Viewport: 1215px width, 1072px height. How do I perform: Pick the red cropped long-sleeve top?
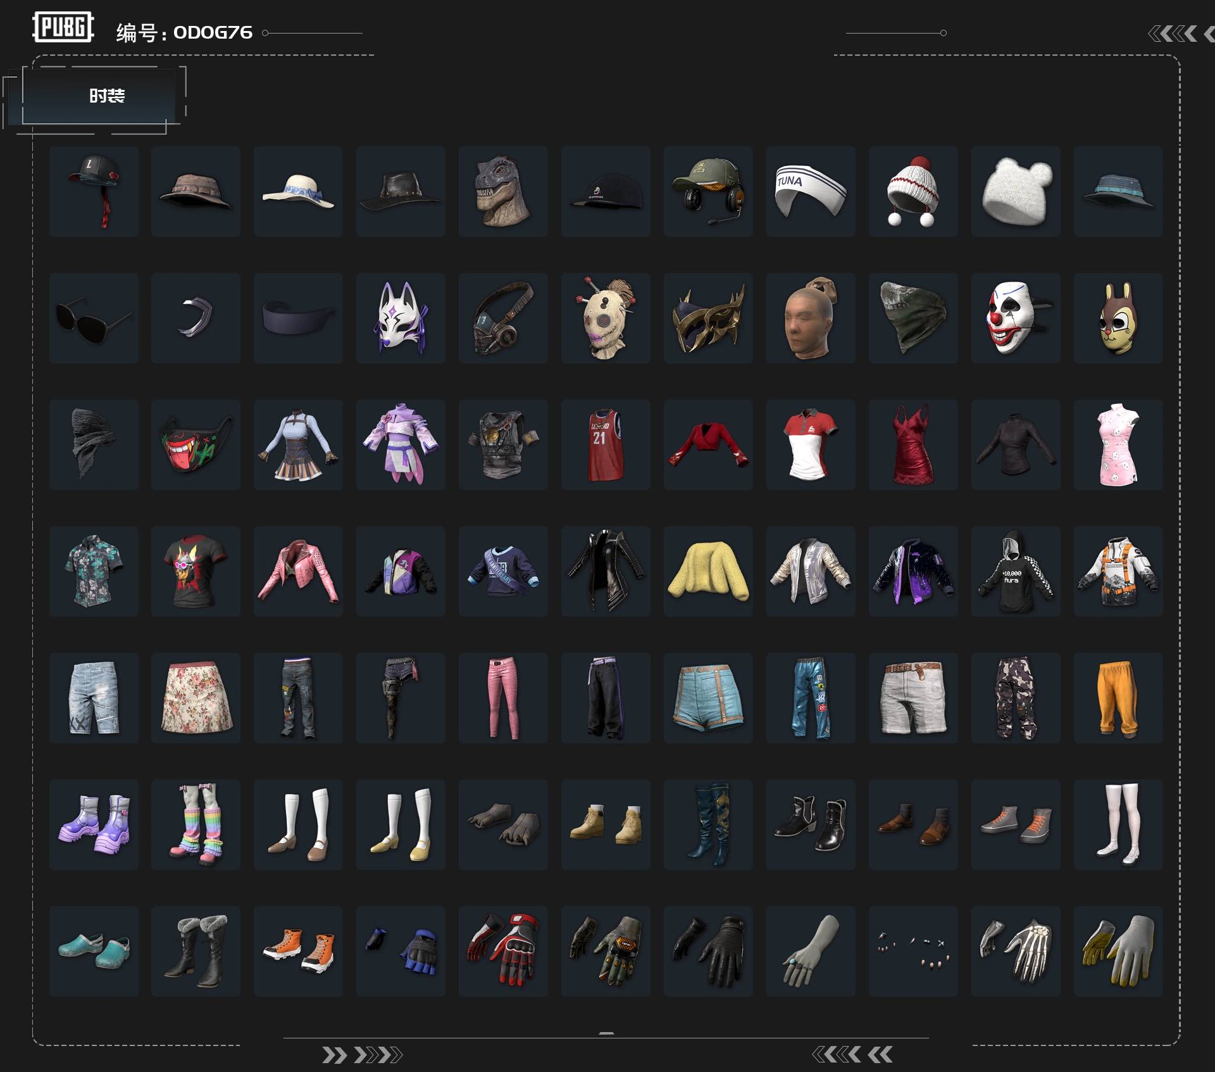(708, 445)
